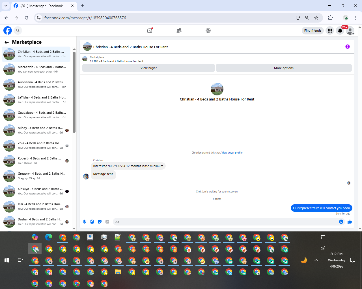Click the install app icon in address bar
This screenshot has width=362, height=289.
298,18
